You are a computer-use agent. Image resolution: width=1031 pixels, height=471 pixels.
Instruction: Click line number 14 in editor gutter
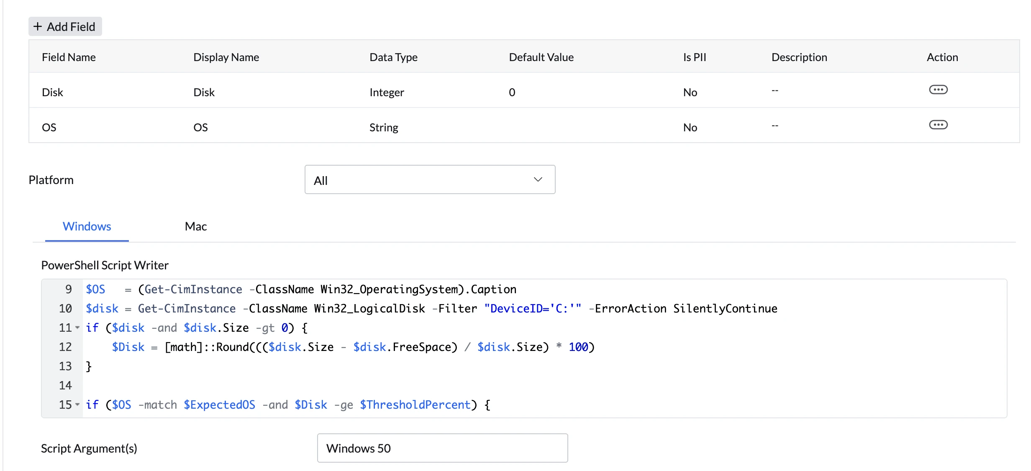tap(65, 385)
